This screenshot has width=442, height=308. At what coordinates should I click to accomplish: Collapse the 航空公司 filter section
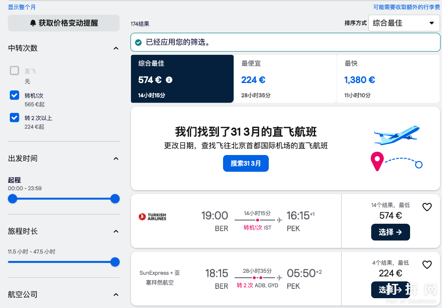click(115, 295)
